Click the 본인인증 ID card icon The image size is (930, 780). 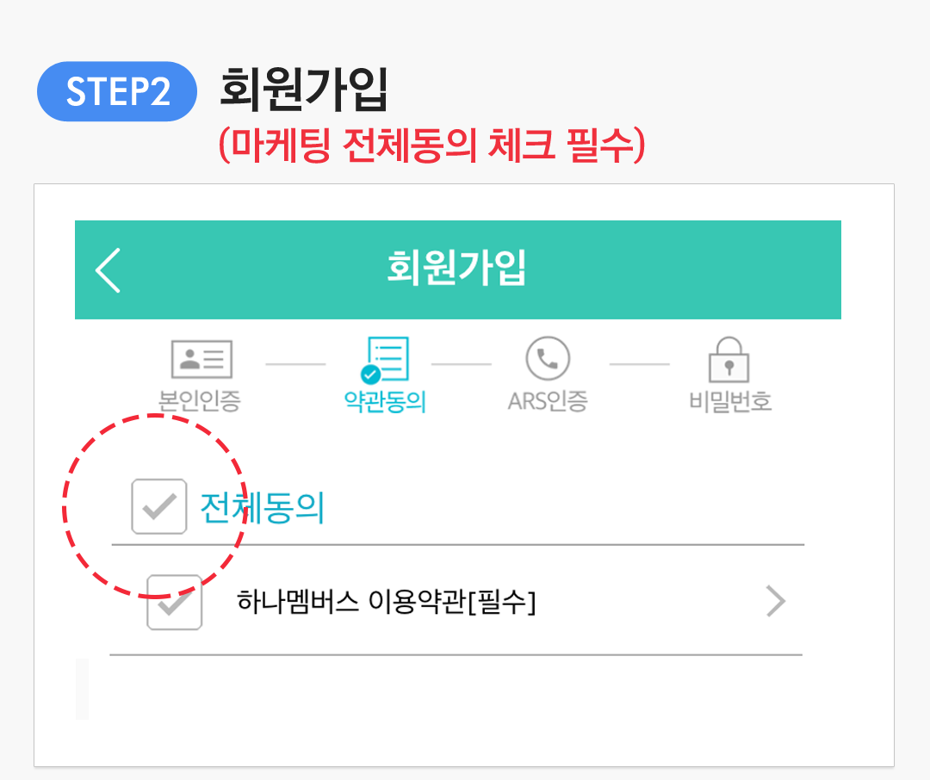click(x=201, y=359)
